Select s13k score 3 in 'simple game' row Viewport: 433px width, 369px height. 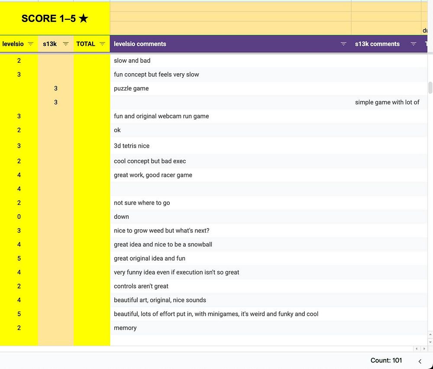point(56,102)
